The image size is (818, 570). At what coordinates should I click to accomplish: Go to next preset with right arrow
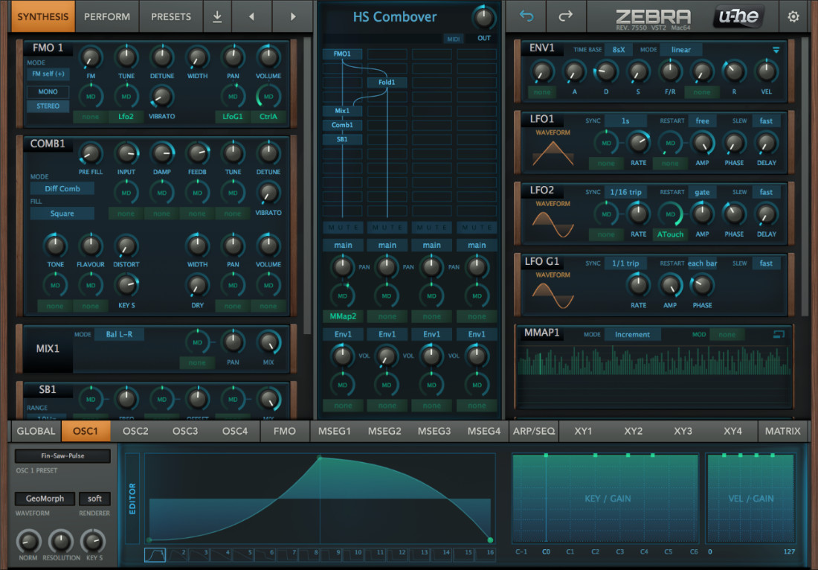point(293,16)
